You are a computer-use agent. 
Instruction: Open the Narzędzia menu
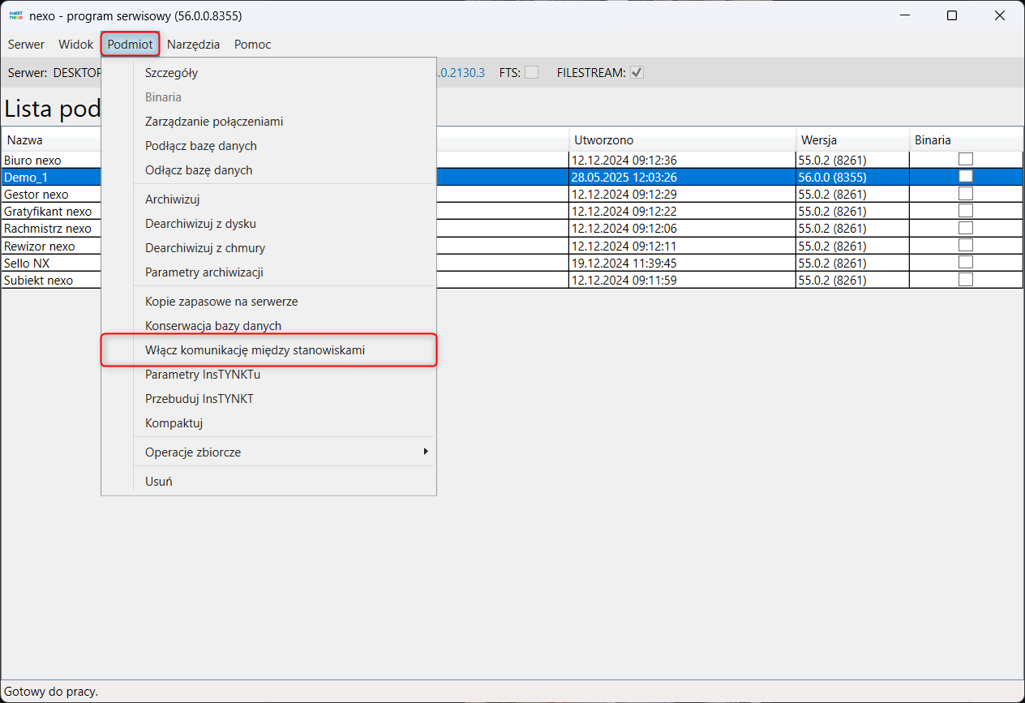point(193,45)
